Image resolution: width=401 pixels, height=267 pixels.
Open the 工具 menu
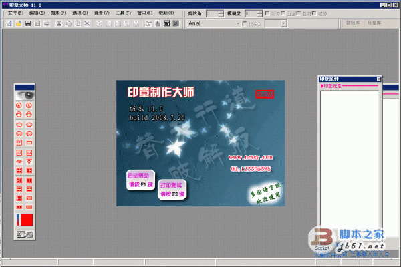(123, 13)
